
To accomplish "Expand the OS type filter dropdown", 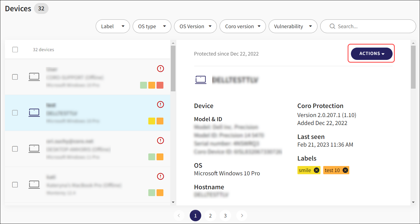I will coord(152,26).
